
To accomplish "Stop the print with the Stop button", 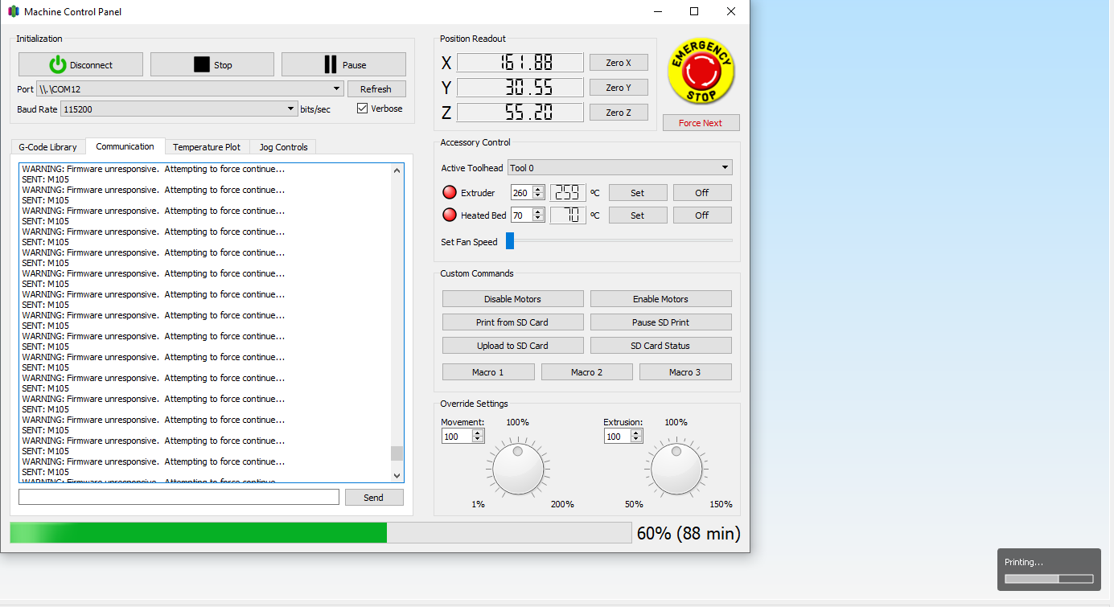I will [212, 65].
